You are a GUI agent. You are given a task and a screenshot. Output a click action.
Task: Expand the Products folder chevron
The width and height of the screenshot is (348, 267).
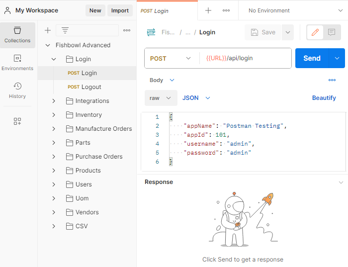[54, 171]
